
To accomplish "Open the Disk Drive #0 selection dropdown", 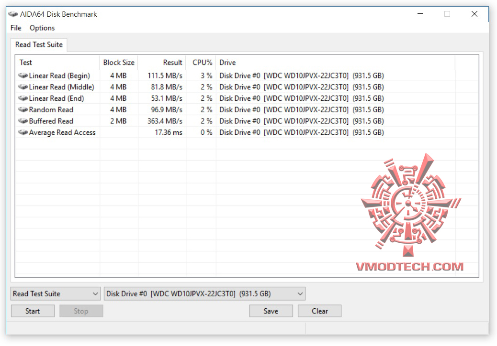I will (x=300, y=293).
